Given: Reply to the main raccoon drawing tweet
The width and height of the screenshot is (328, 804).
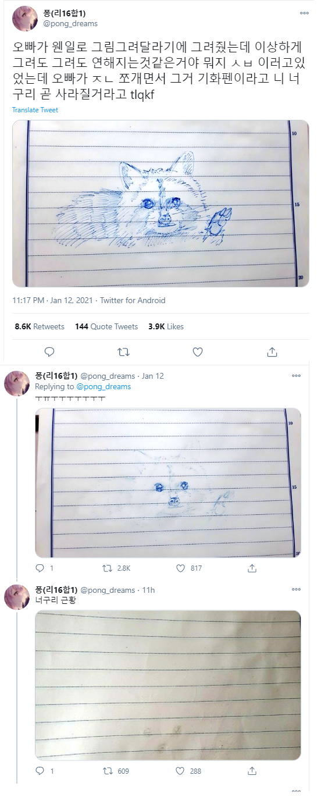Looking at the screenshot, I should [x=49, y=352].
